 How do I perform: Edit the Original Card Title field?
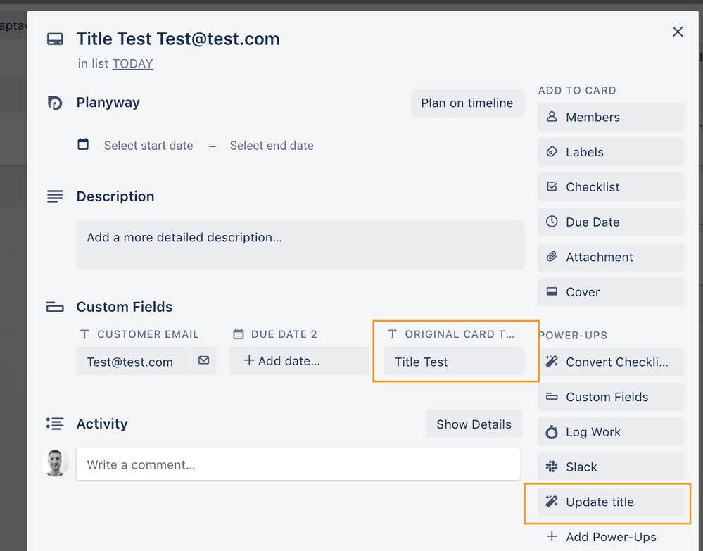453,362
